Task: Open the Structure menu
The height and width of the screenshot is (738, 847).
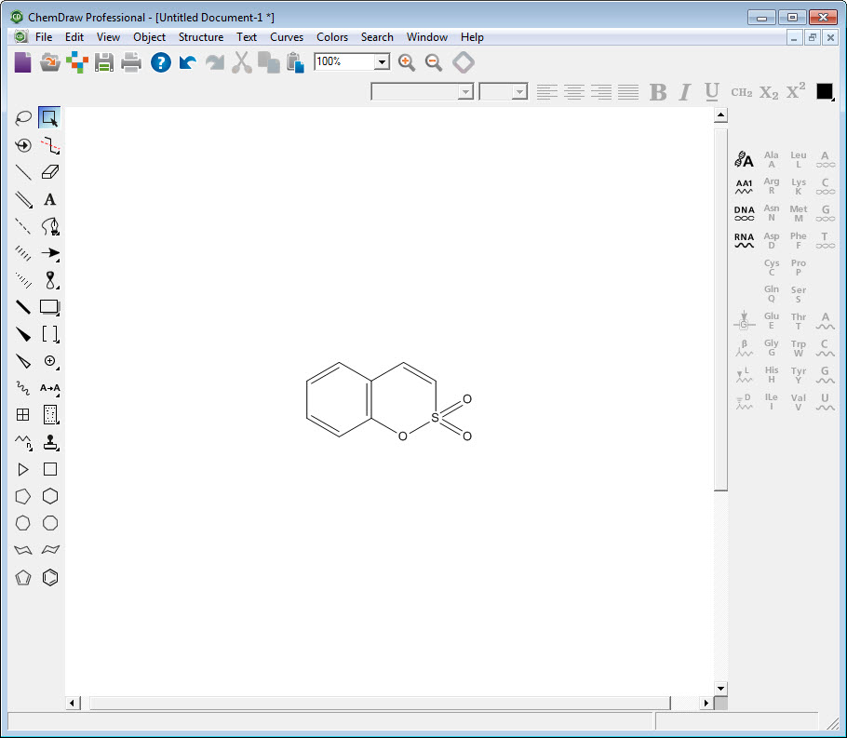Action: pyautogui.click(x=201, y=37)
